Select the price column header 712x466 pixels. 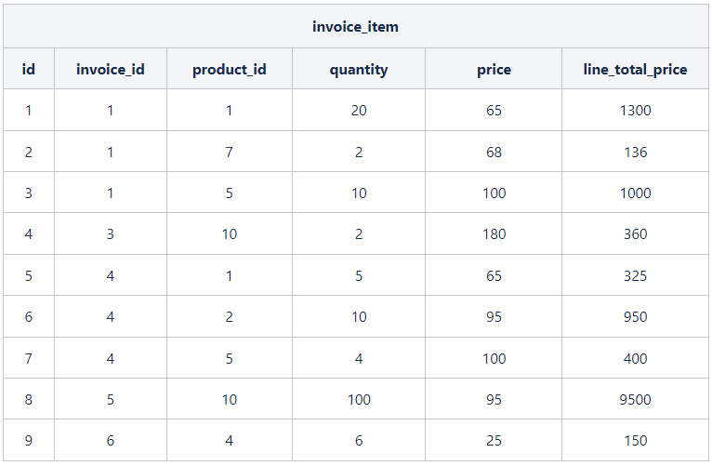tap(494, 70)
